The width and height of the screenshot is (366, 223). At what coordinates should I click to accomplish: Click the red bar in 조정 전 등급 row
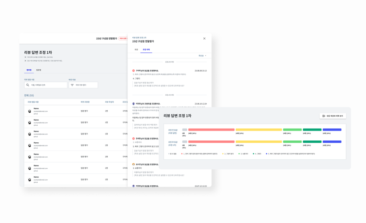(211, 130)
